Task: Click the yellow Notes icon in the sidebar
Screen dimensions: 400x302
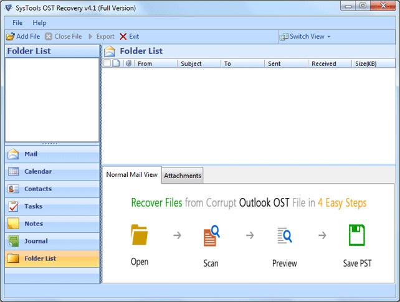Action: (x=13, y=224)
